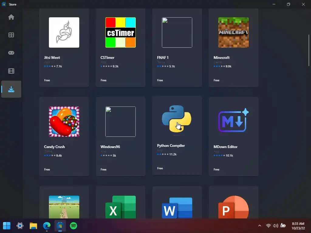Click the Store icon in the taskbar

[x=60, y=226]
